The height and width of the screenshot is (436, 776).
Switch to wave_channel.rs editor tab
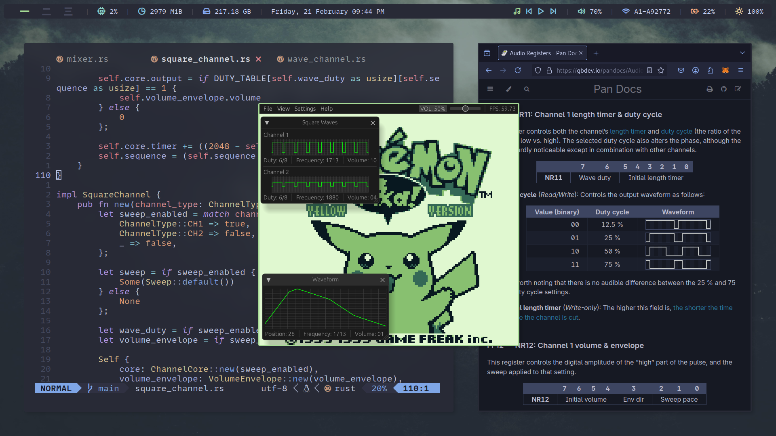coord(321,59)
